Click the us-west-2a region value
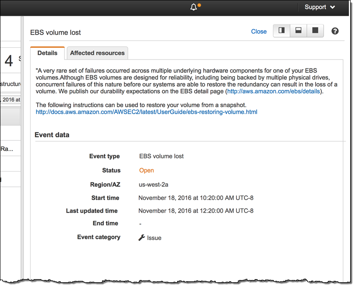The image size is (355, 287). [154, 185]
